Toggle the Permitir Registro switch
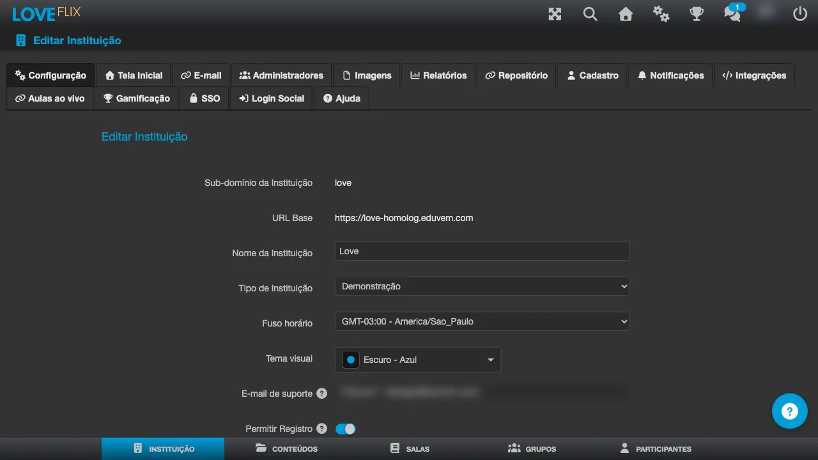The height and width of the screenshot is (460, 818). (345, 429)
